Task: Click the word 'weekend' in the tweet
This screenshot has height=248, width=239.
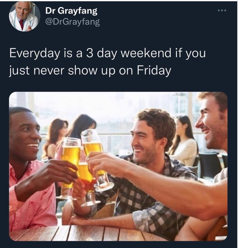Action: click(146, 53)
